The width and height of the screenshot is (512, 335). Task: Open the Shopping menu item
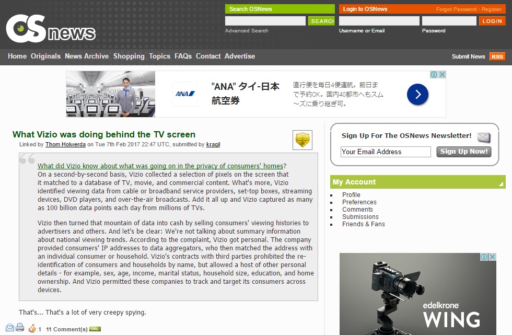(129, 56)
